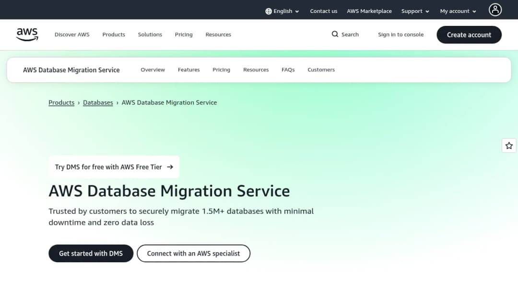
Task: Click the breadcrumb text AWS Database Migration Service
Action: pyautogui.click(x=169, y=102)
